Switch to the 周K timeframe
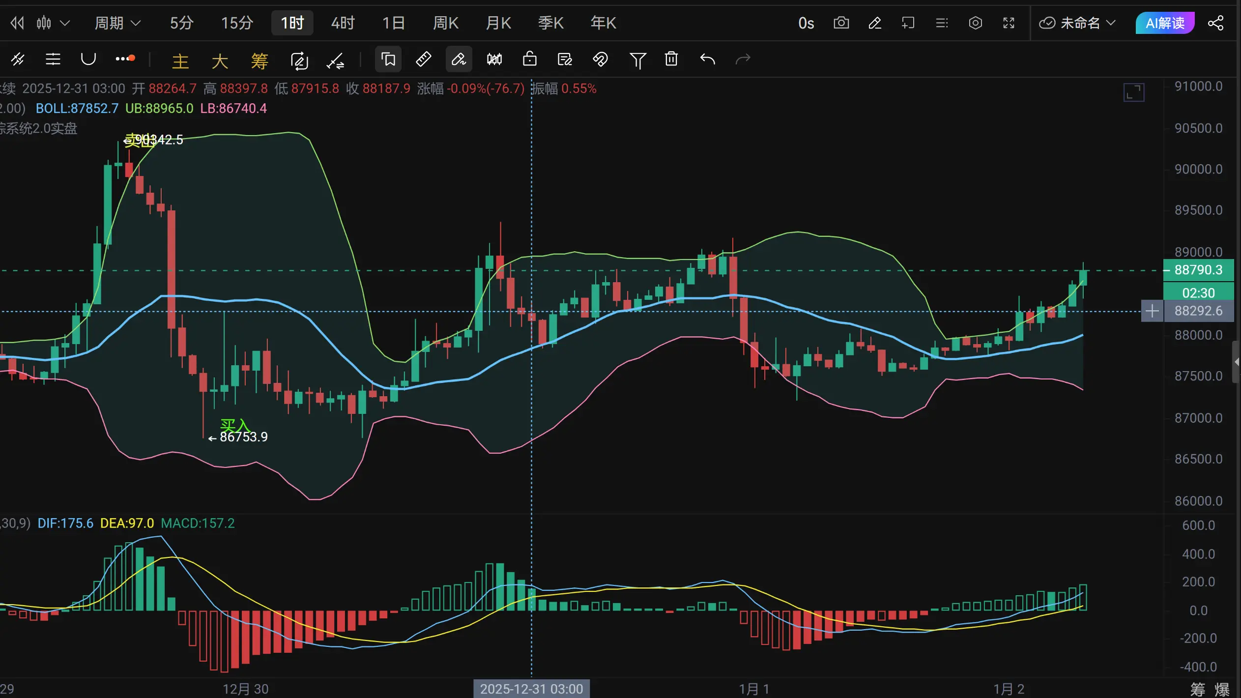 (x=445, y=23)
